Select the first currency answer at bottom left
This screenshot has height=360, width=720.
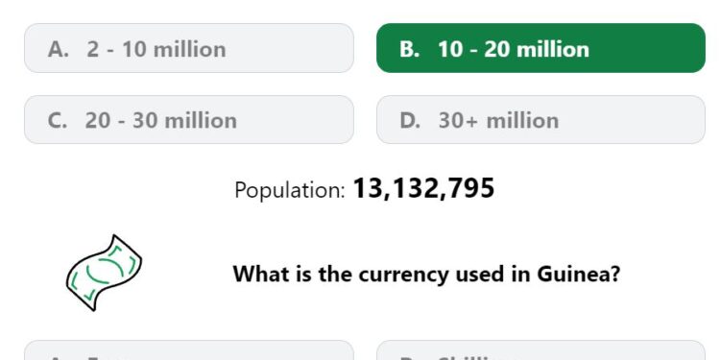point(189,350)
